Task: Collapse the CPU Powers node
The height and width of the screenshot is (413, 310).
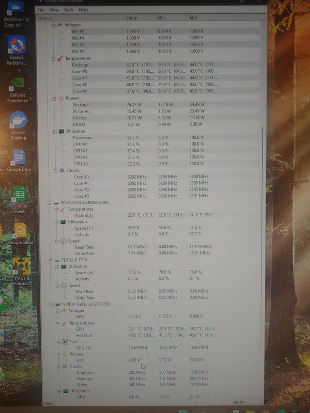Action: click(54, 99)
